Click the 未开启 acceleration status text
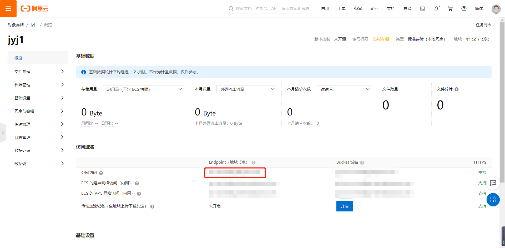This screenshot has height=248, width=505. (215, 206)
